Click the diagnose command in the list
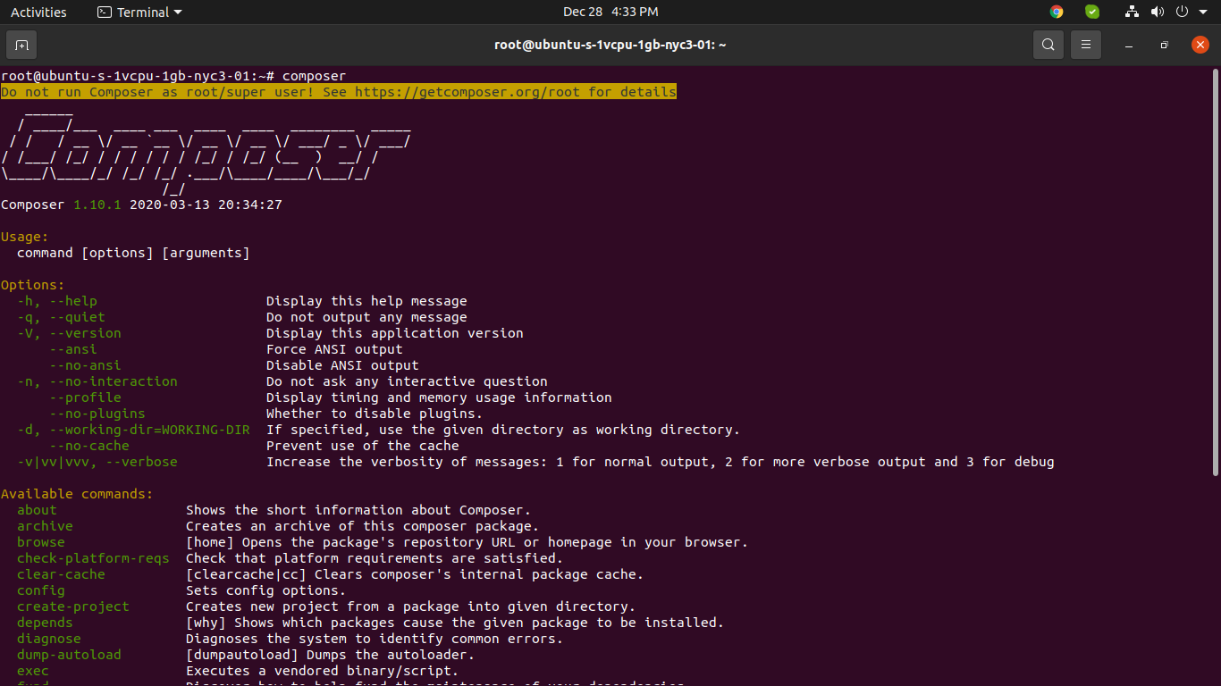Screen dimensions: 1221x686 point(48,639)
